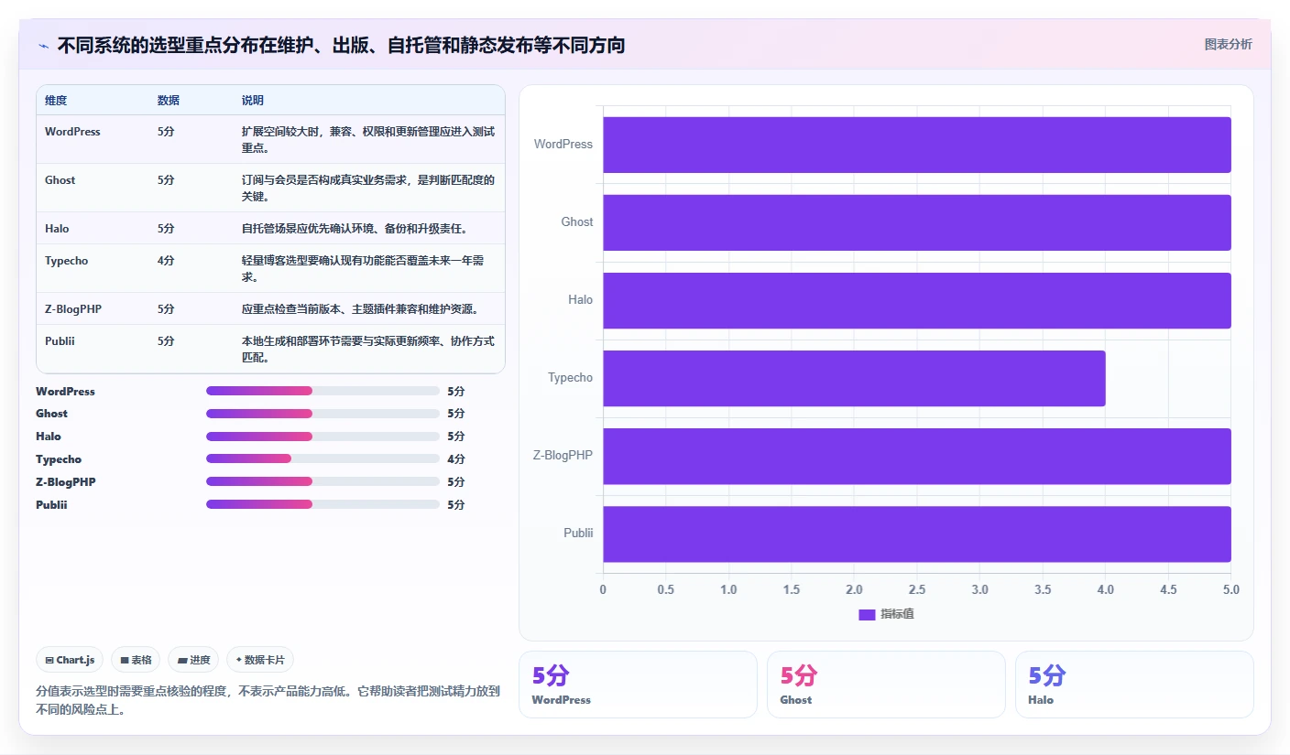The height and width of the screenshot is (755, 1290).
Task: Select the Z-BlogPHP cell in the table
Action: tap(73, 309)
